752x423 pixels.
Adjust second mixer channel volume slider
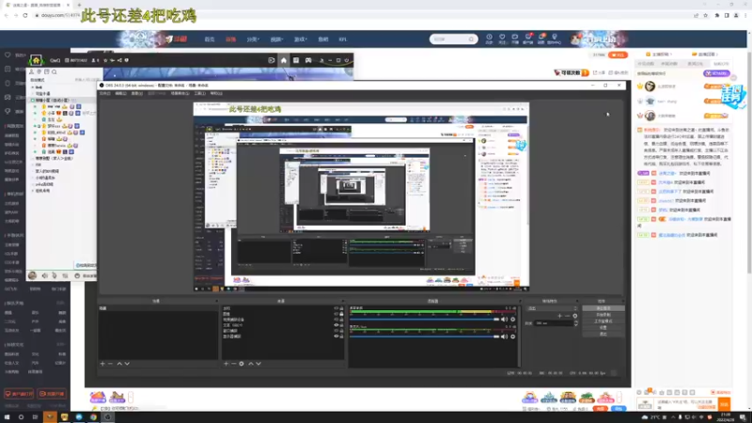[x=424, y=337]
